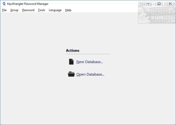
Task: Open the Tools menu
Action: [42, 10]
